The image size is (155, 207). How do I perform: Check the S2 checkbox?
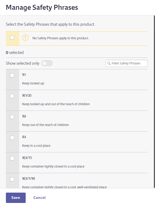(12, 117)
